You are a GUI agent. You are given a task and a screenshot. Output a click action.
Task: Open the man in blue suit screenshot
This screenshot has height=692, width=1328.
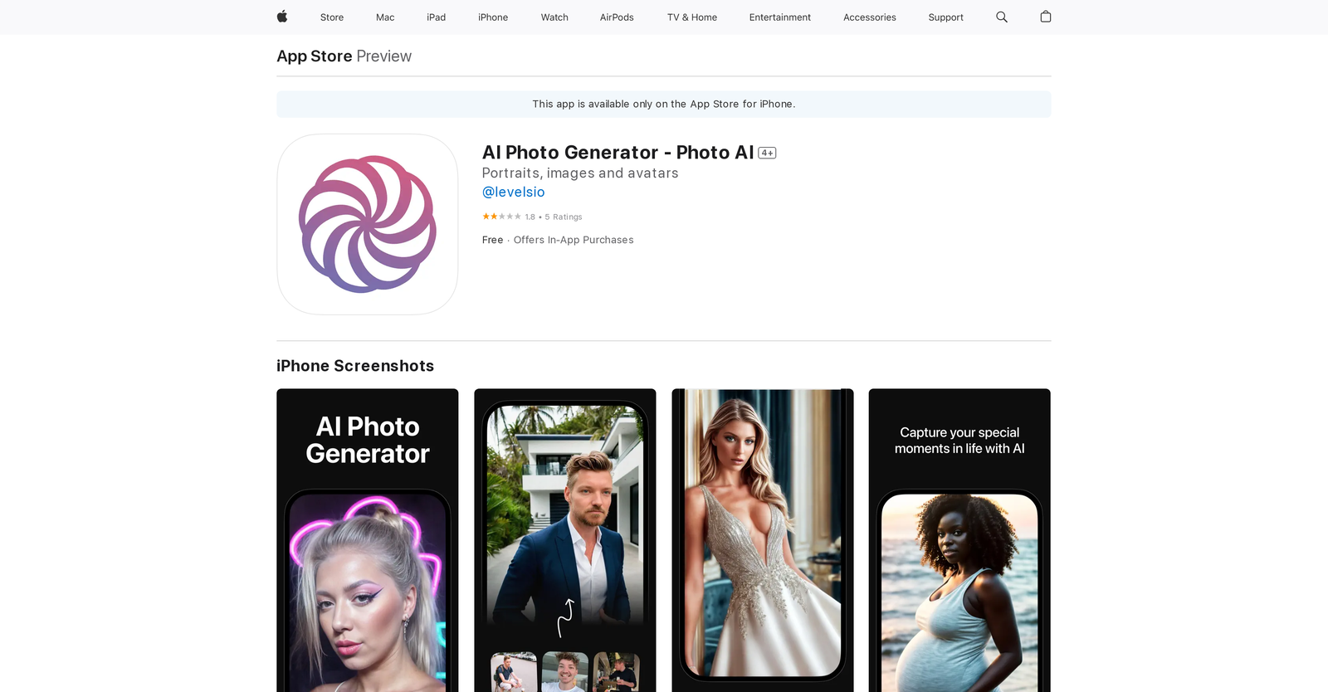point(565,540)
